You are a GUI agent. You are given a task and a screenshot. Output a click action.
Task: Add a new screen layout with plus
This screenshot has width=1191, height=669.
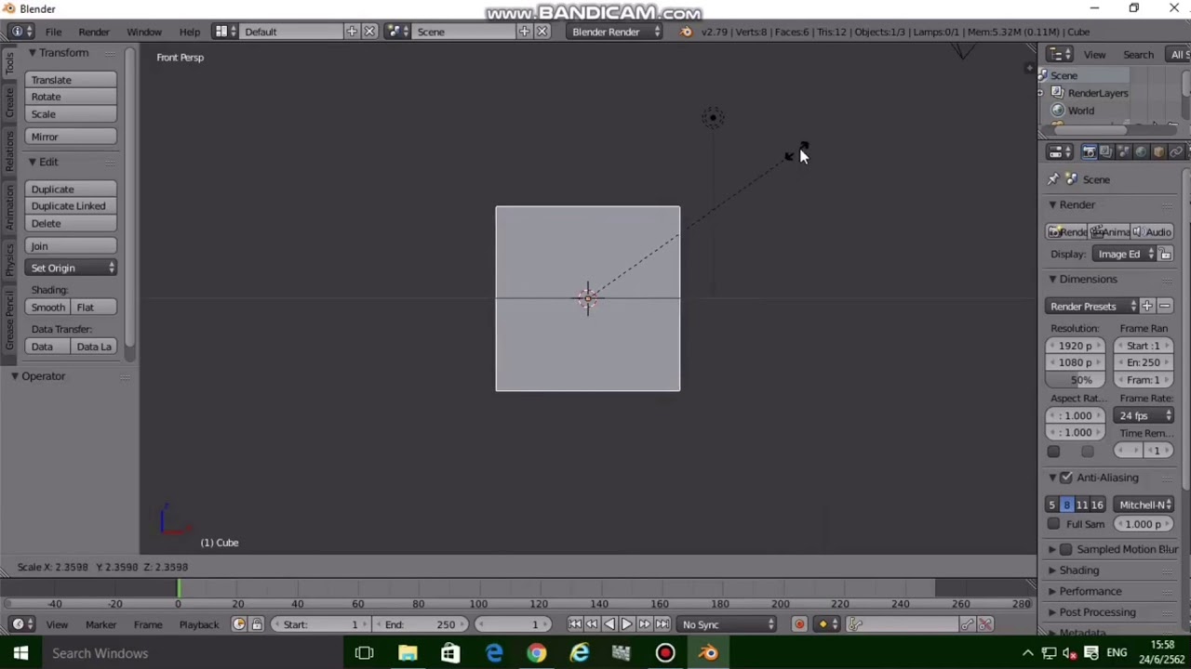[x=352, y=32]
